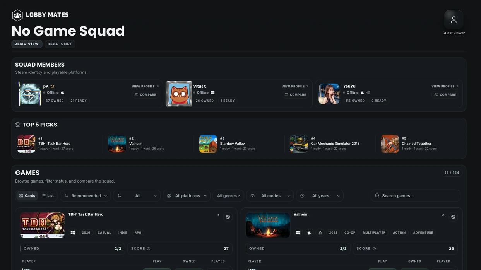Click the info icon next to Valheim Score
Image resolution: width=481 pixels, height=270 pixels.
click(374, 249)
